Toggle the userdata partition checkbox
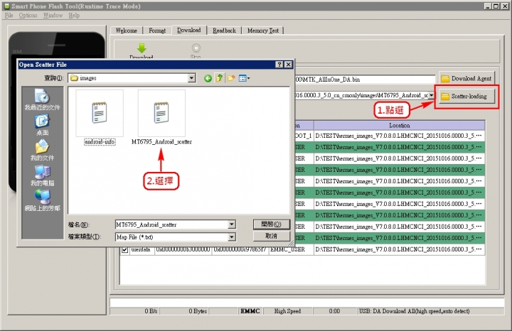Screen dimensions: 512x331 coord(124,250)
